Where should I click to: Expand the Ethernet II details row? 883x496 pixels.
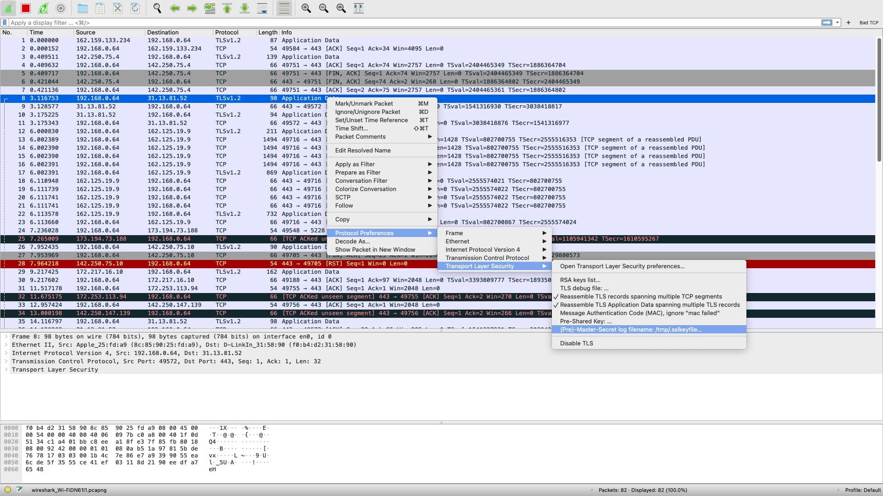click(x=6, y=345)
